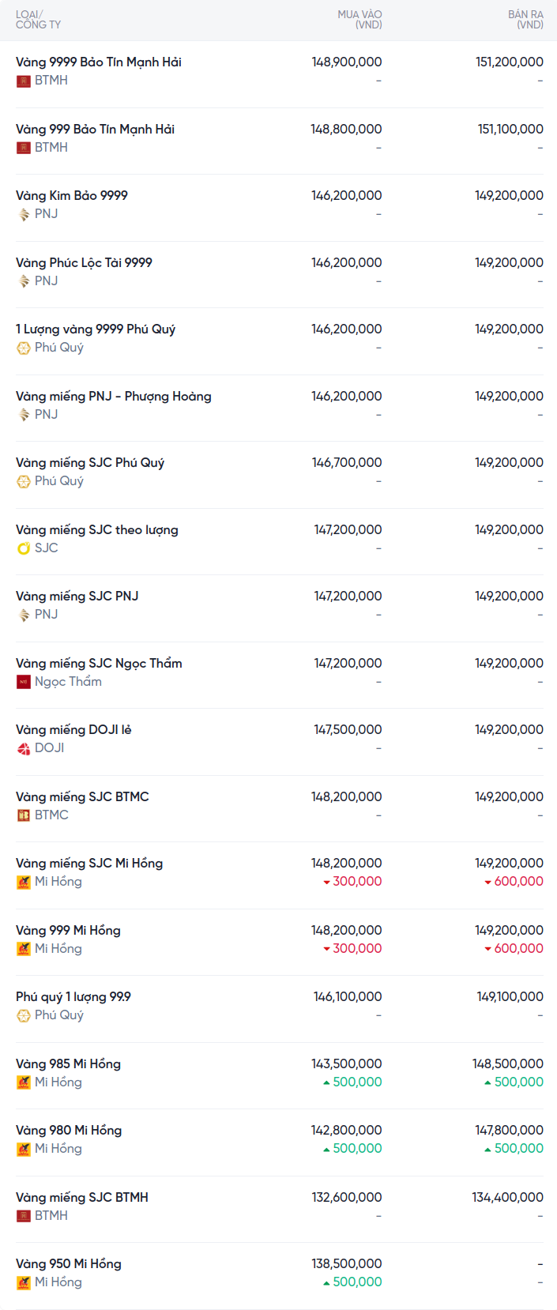Select Vàng miếng PNJ - Phượng Hoàng
Image resolution: width=557 pixels, height=1310 pixels.
[113, 396]
